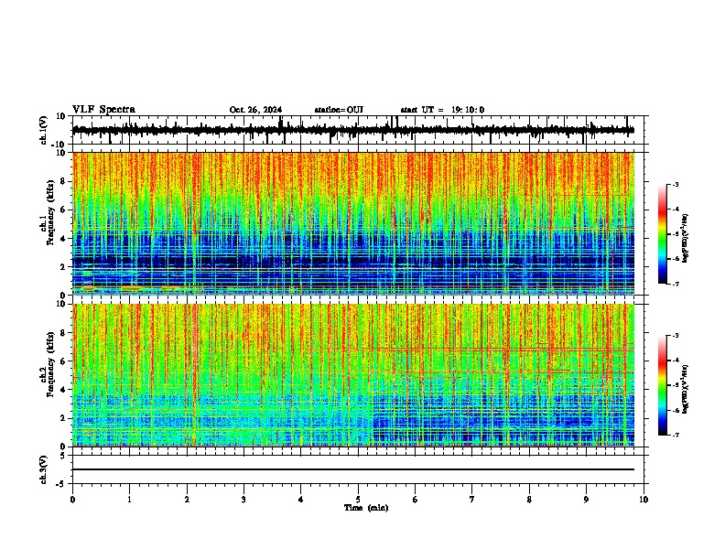Viewport: 725px width, 560px height.
Task: Click the "3" tick on the time axis
Action: pyautogui.click(x=243, y=500)
